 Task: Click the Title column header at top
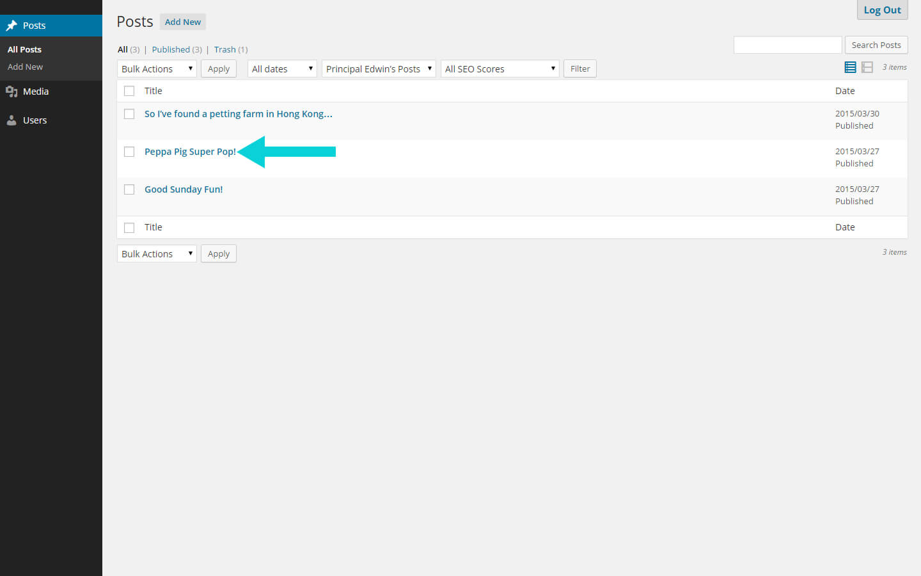coord(153,91)
